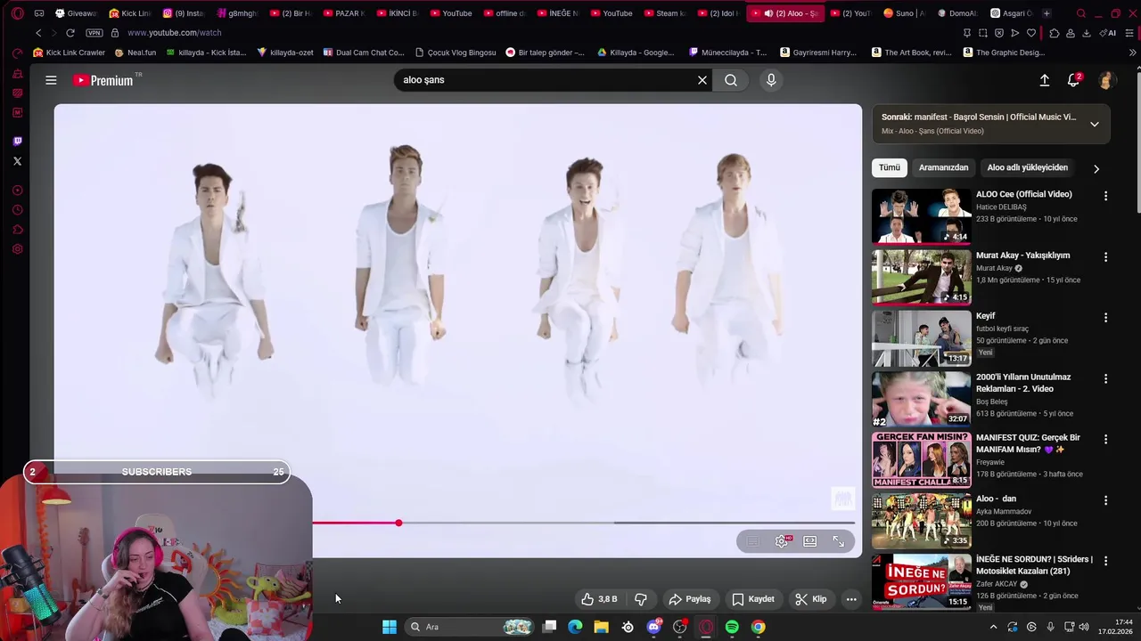Open the YouTube notifications bell
Screen dimensions: 1141x641
(1073, 80)
